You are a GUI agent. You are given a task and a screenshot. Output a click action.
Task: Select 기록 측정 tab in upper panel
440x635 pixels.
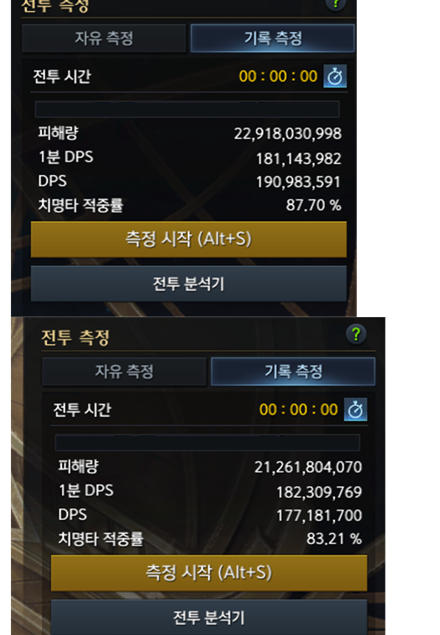(273, 39)
